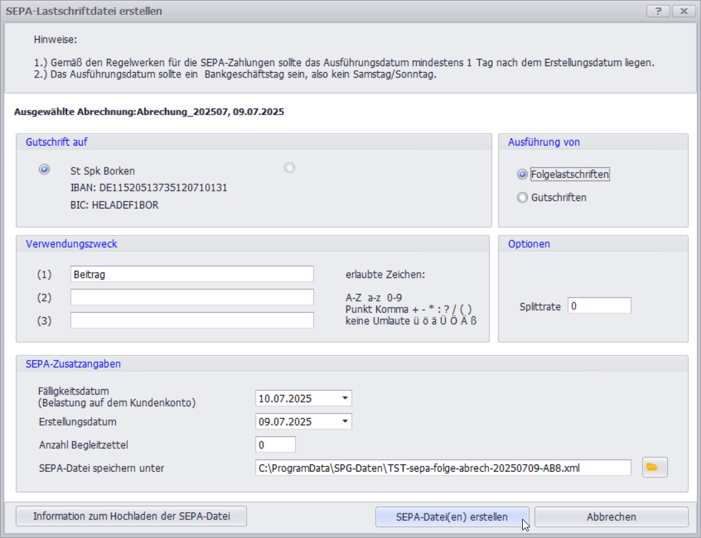Select the Folgelastschriften radio button

[x=523, y=175]
